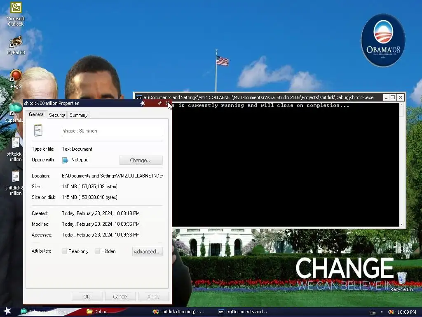The image size is (422, 317).
Task: Click the Visual Studio tray icon beside clock
Action: click(x=391, y=312)
